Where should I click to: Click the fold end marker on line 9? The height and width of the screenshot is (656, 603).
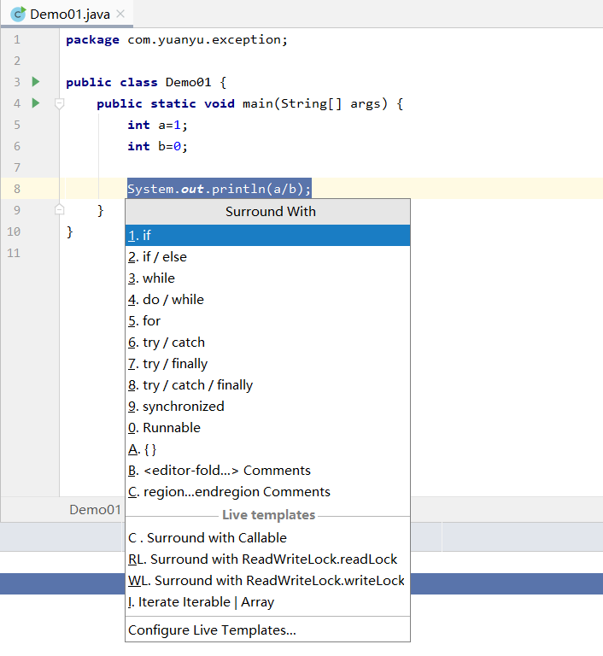coord(60,209)
